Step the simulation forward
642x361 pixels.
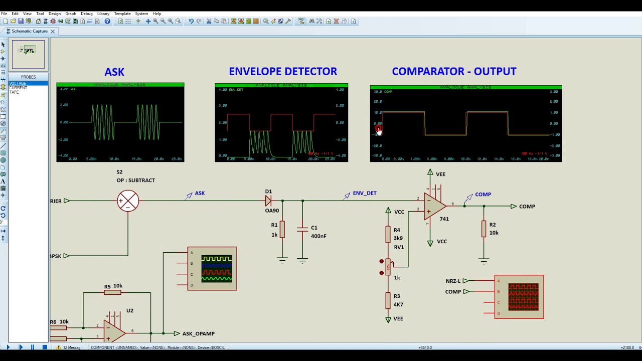click(x=21, y=347)
